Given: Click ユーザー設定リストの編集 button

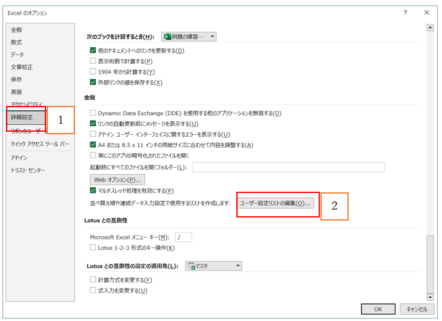Looking at the screenshot, I should click(x=276, y=203).
